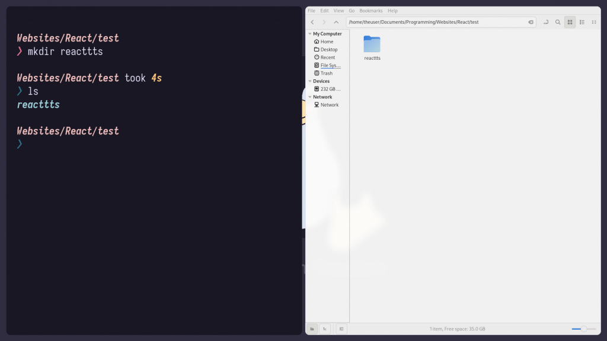Viewport: 607px width, 341px height.
Task: Switch to icon grid view
Action: coord(570,22)
